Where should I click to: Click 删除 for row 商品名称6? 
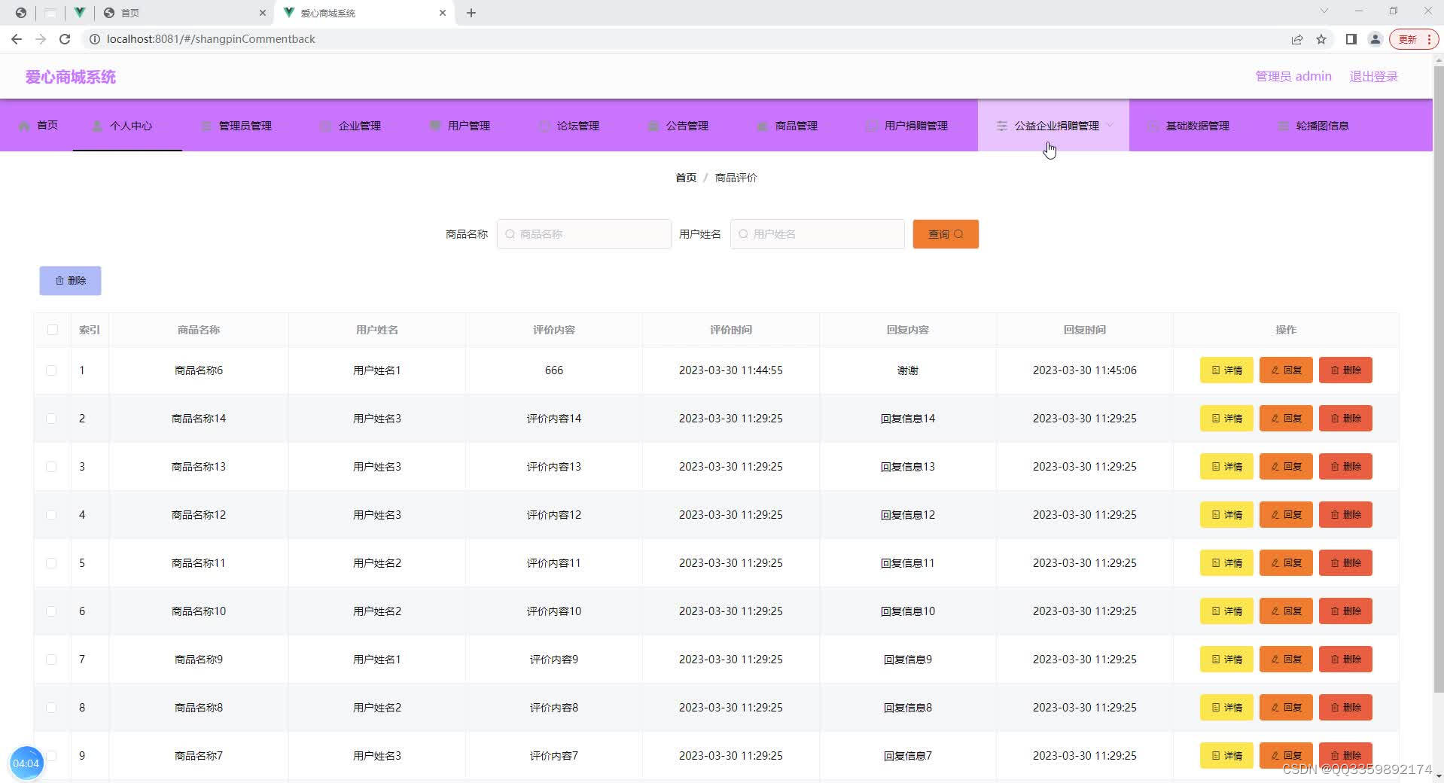[x=1345, y=370]
